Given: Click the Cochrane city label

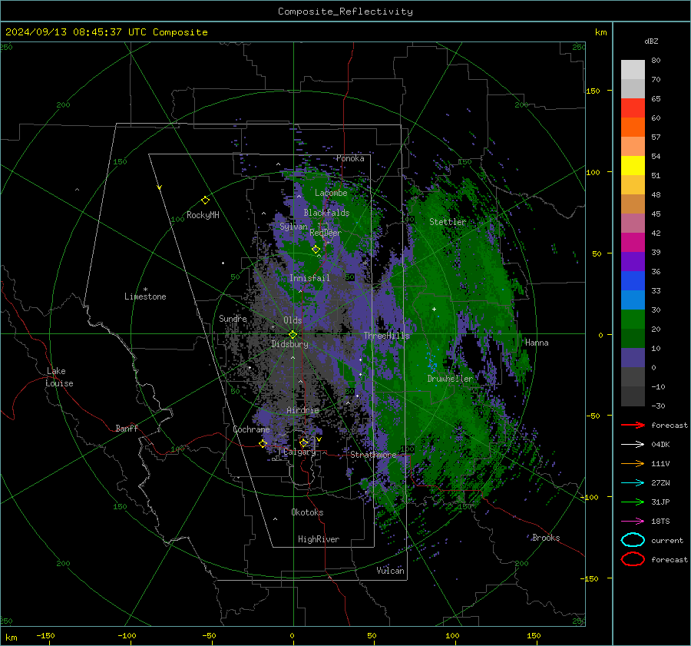Looking at the screenshot, I should click(251, 429).
